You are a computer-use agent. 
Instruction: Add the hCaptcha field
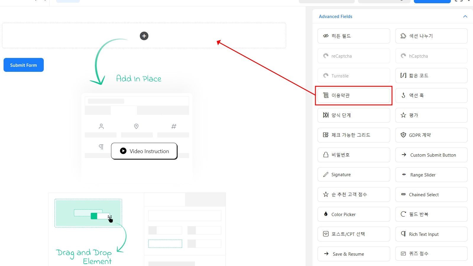431,56
